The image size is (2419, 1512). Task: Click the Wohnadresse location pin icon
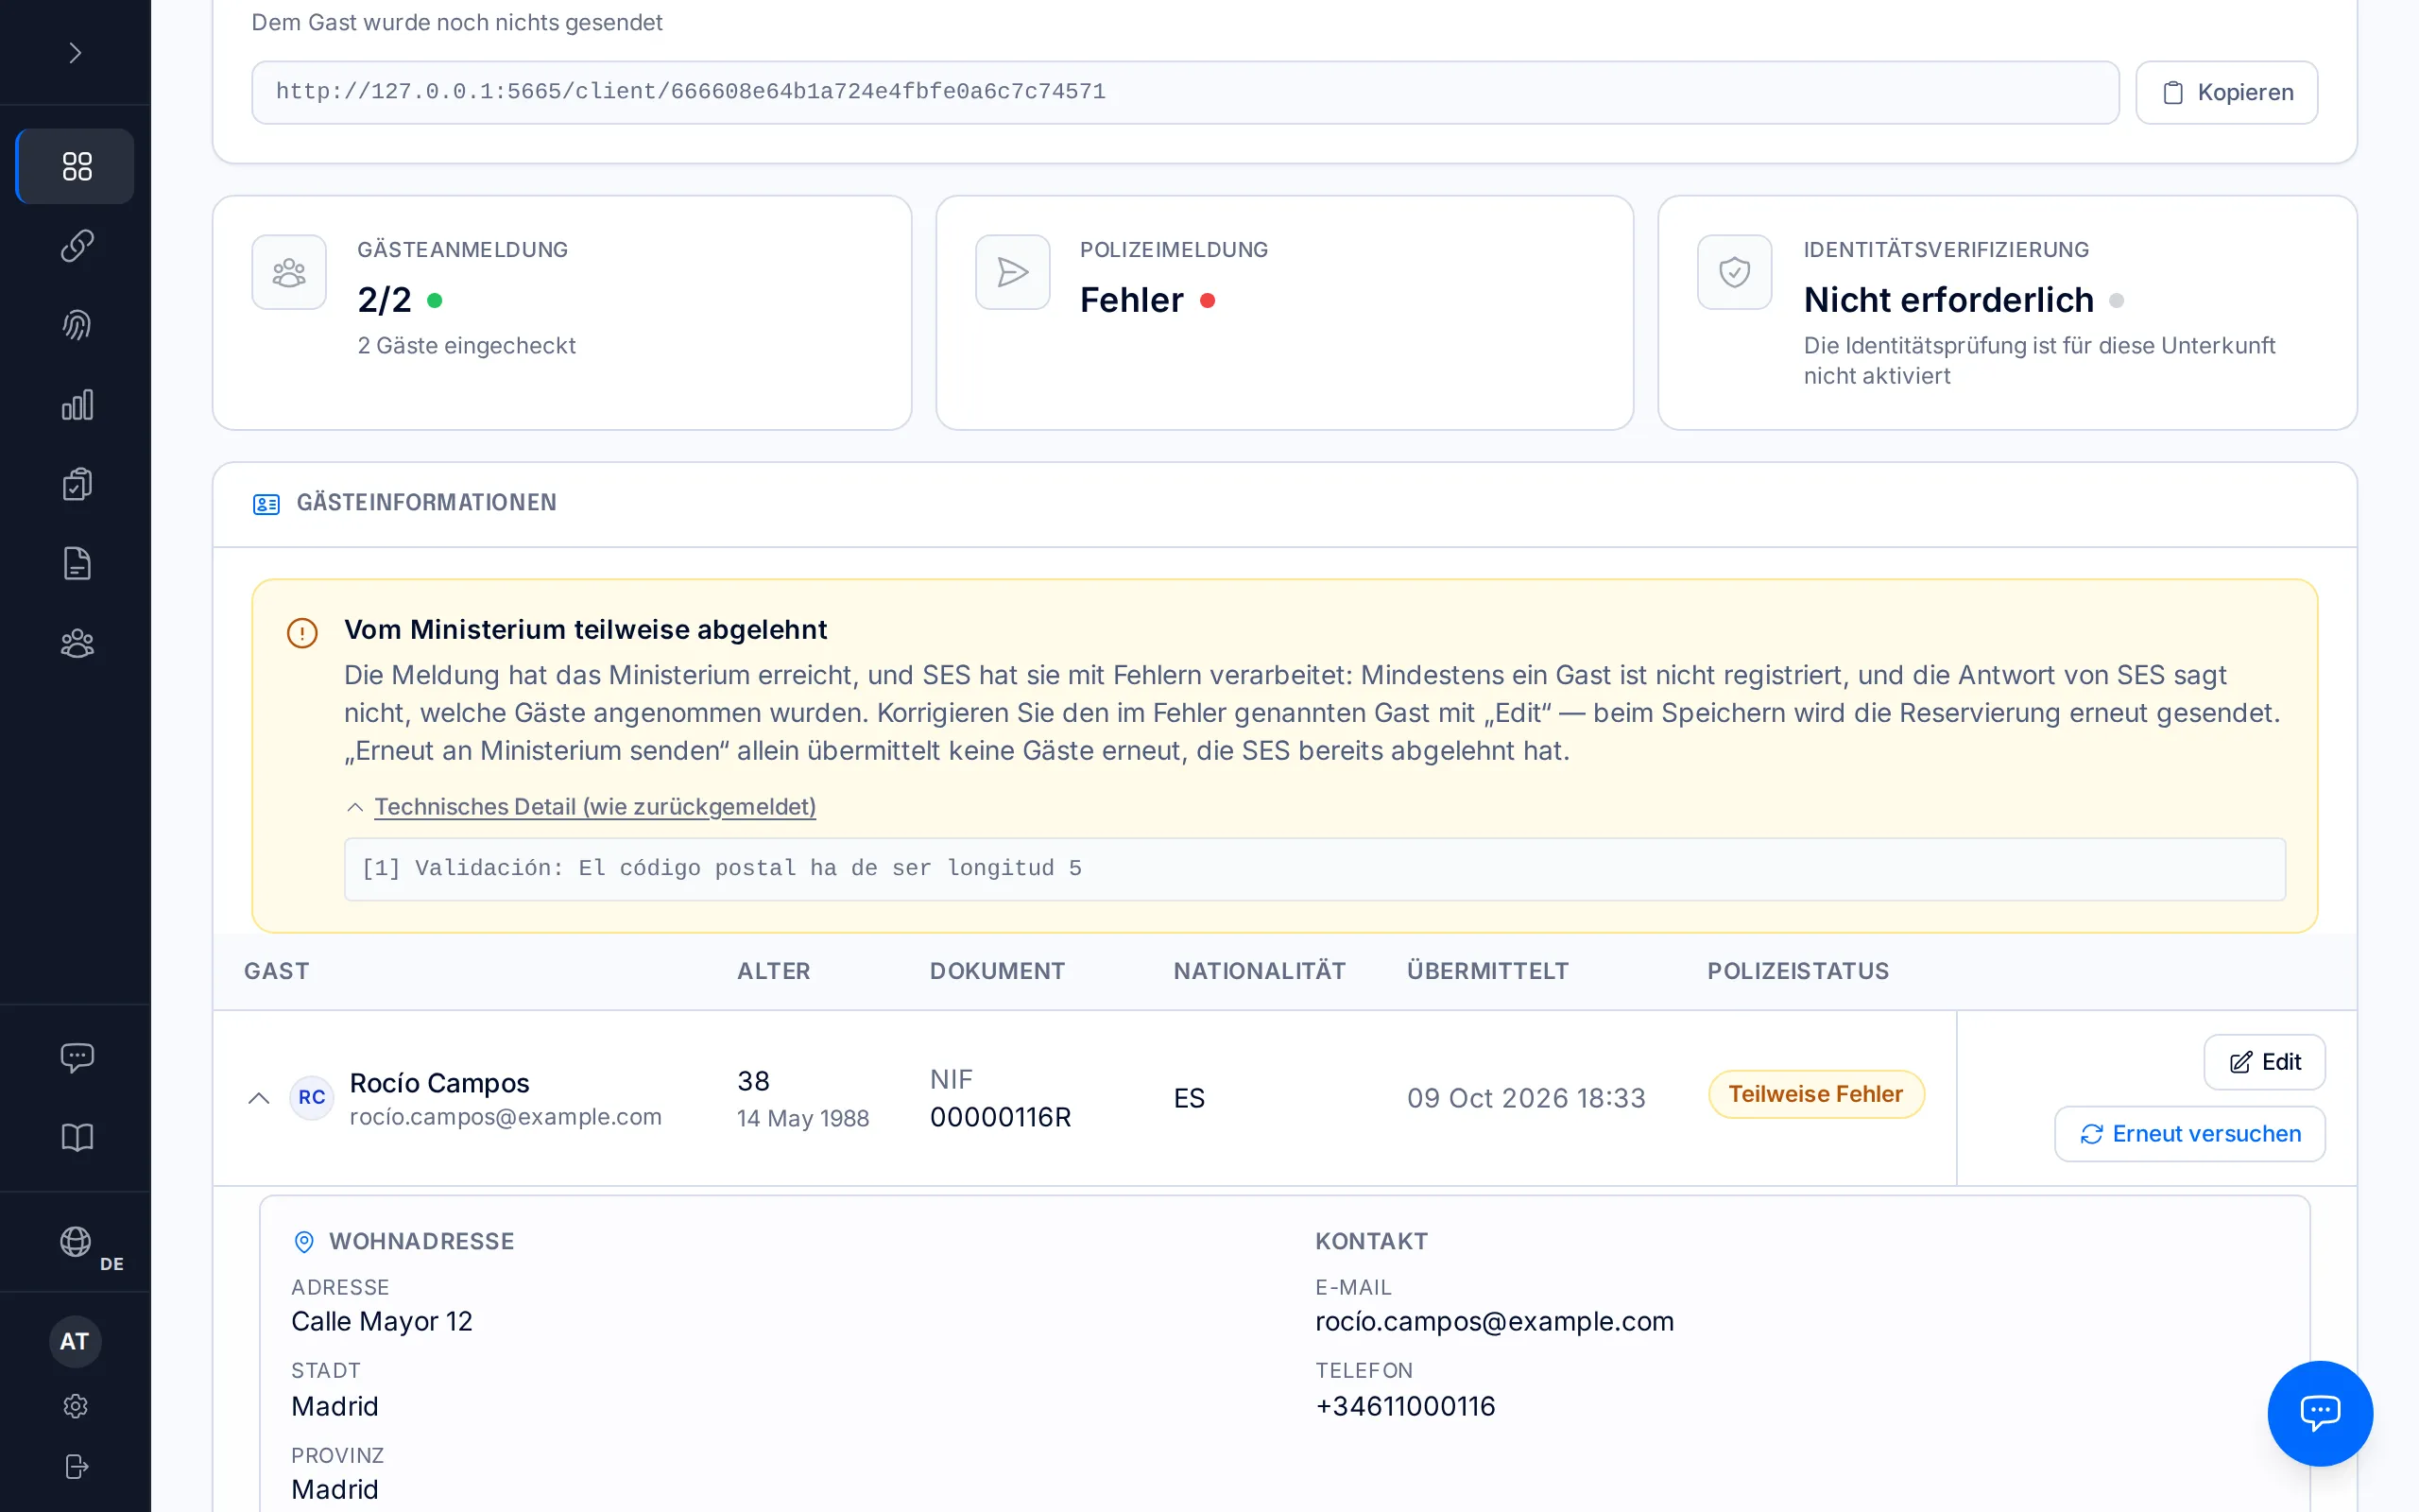tap(304, 1242)
